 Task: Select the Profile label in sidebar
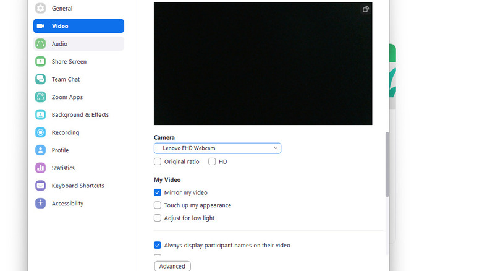(x=61, y=150)
